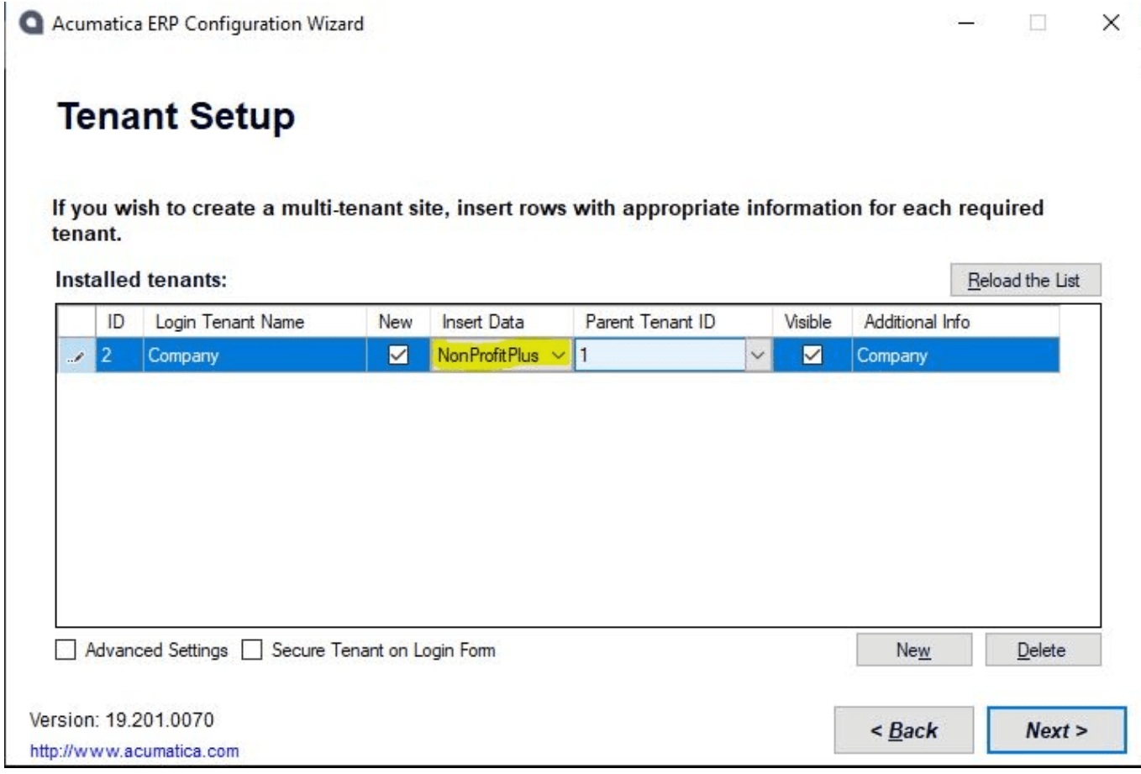This screenshot has width=1141, height=774.
Task: Click the Additional Info column header
Action: 955,322
